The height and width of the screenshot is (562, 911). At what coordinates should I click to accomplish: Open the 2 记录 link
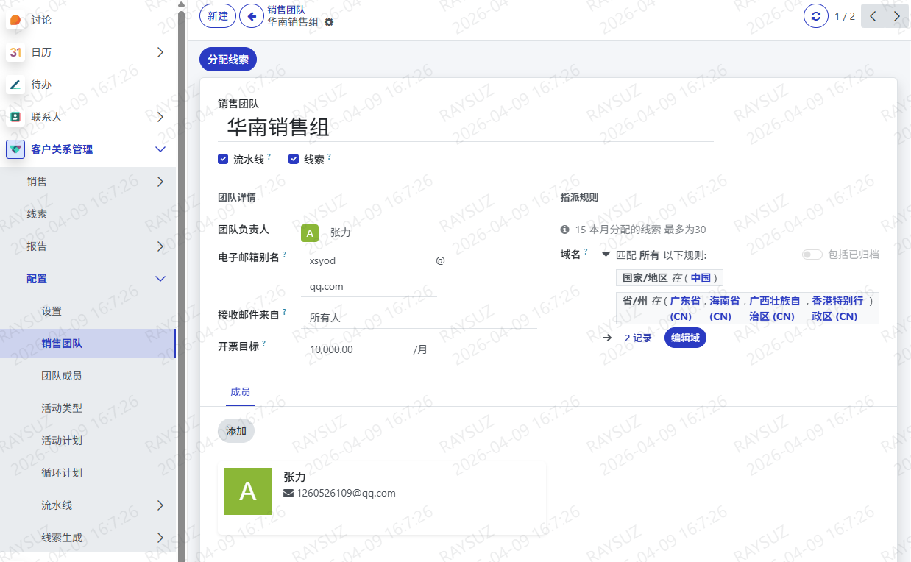[x=638, y=338]
